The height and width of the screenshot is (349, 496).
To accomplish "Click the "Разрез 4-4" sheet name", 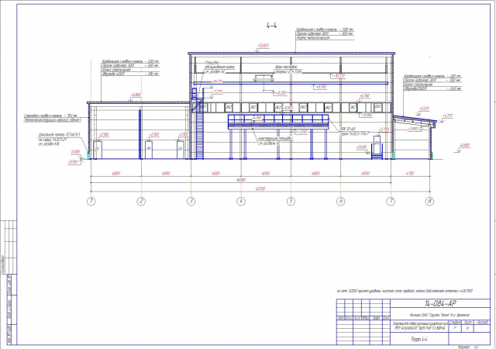I will tap(419, 339).
